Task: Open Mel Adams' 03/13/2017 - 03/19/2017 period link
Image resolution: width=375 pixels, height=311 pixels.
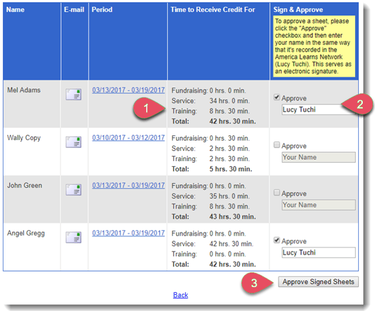Action: (128, 90)
